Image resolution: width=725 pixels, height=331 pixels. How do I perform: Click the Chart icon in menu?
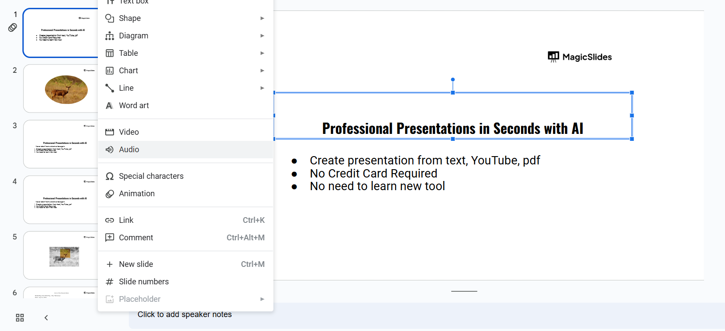pyautogui.click(x=110, y=71)
